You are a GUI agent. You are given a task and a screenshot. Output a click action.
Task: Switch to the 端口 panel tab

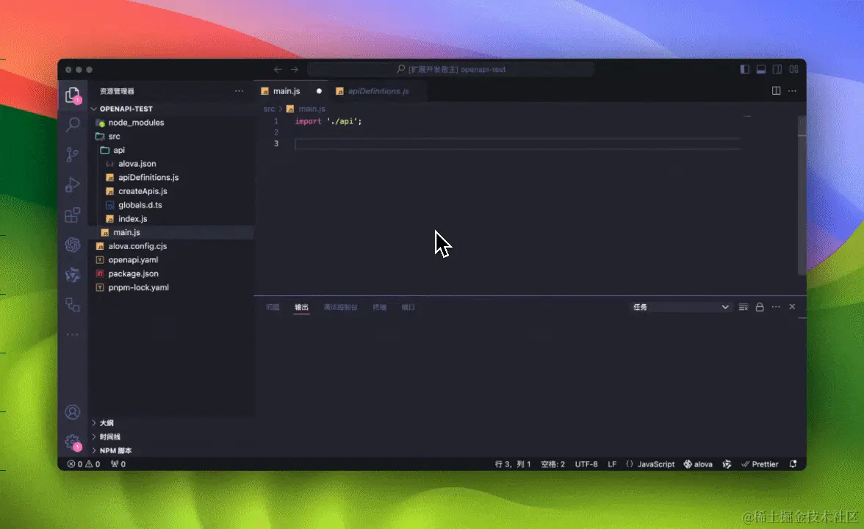[408, 307]
